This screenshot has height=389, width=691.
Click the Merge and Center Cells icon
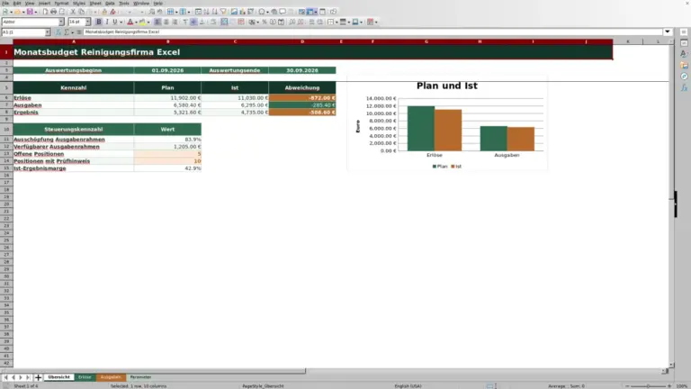[224, 22]
